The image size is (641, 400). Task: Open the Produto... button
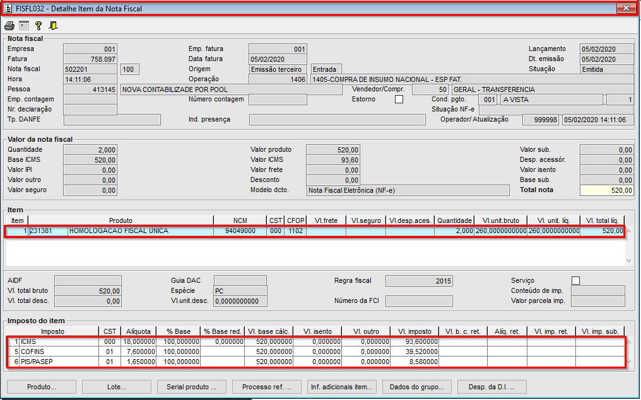(42, 387)
